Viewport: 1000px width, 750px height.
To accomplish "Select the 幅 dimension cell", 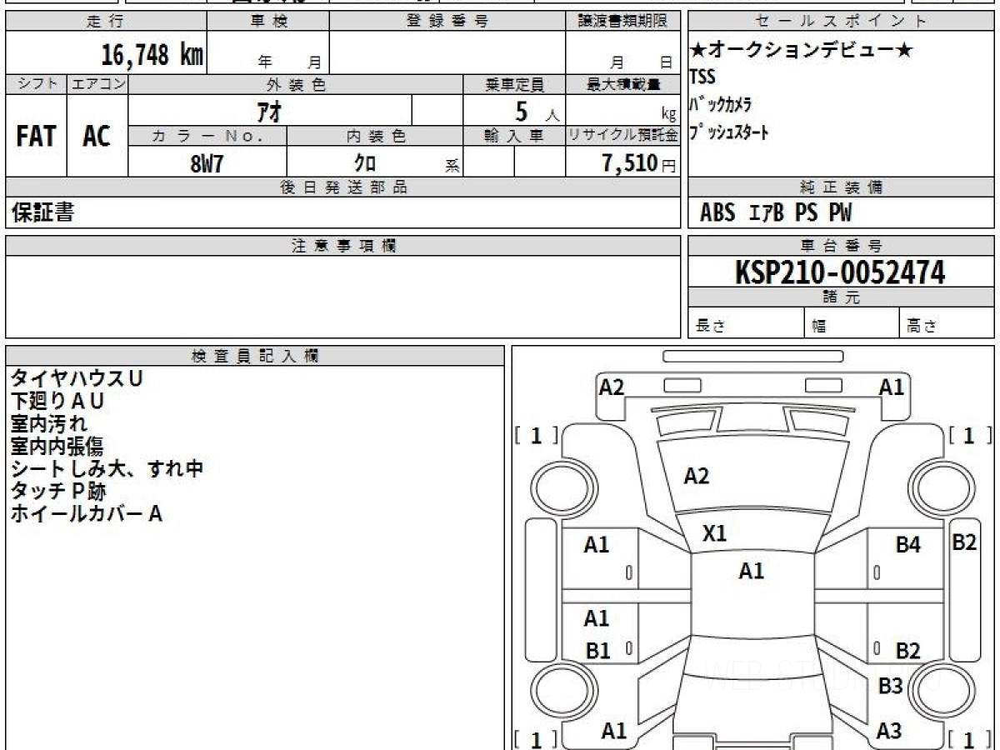I will (852, 323).
